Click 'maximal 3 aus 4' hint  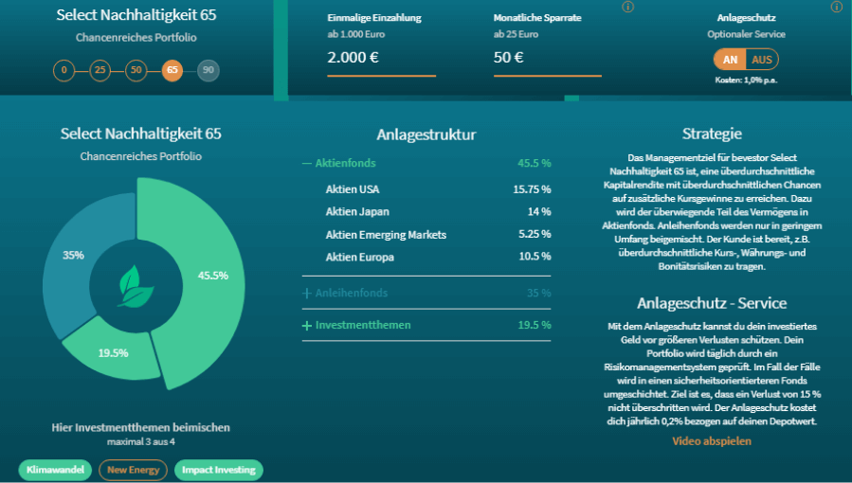pos(140,441)
